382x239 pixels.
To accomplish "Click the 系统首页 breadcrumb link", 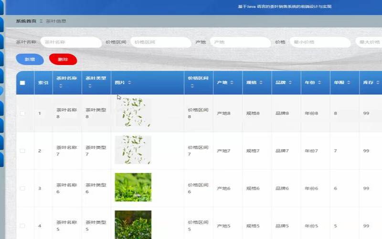I will (26, 21).
